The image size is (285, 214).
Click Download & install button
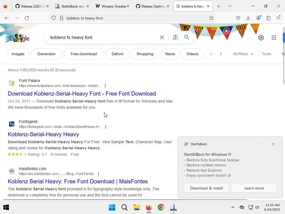click(x=206, y=188)
